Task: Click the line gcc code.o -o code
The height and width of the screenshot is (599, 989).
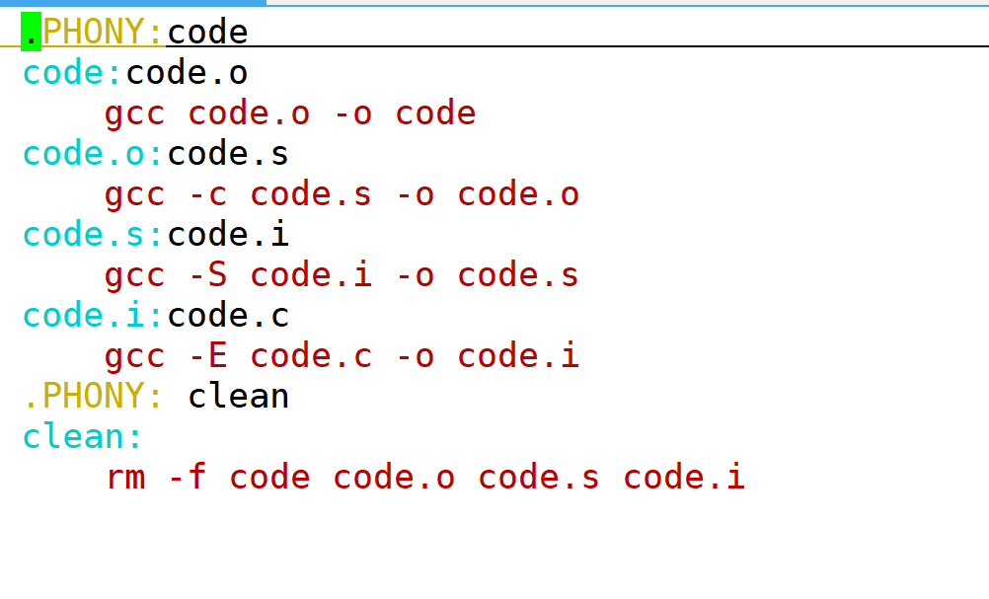Action: (290, 113)
